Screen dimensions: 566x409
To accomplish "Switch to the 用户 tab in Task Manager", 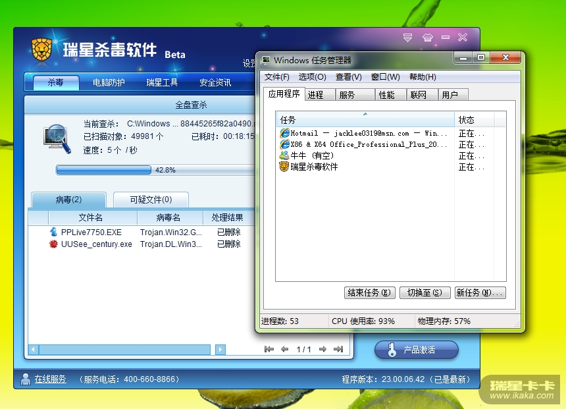I will tap(453, 95).
